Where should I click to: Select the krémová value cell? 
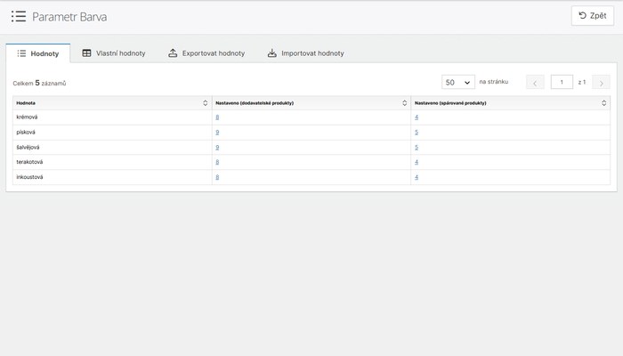pos(112,117)
